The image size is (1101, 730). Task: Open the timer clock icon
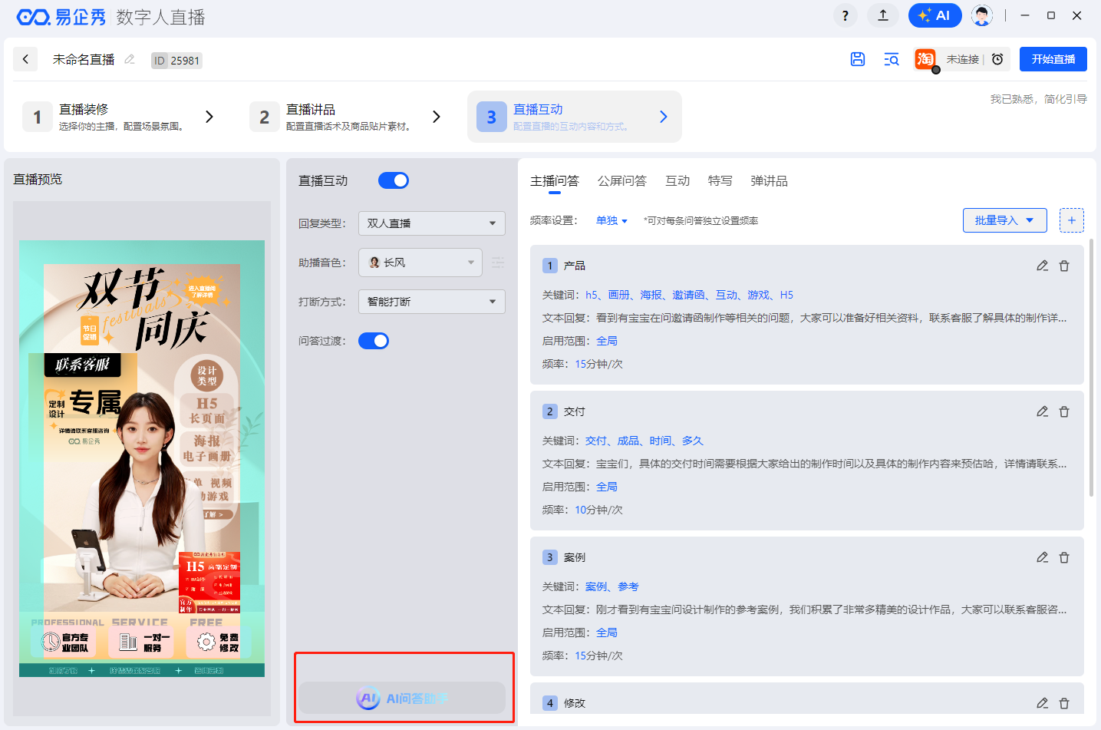(x=997, y=59)
